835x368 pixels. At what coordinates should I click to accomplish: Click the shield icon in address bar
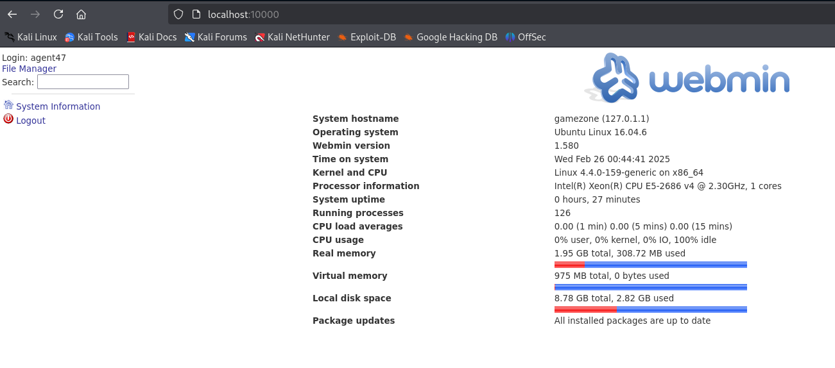[179, 14]
